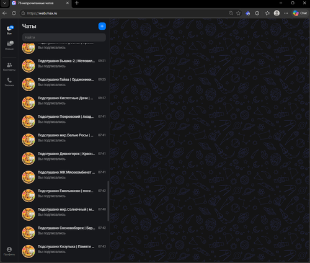This screenshot has height=263, width=310.
Task: Click avatar of Подслушано Козулька chat
Action: (x=29, y=251)
